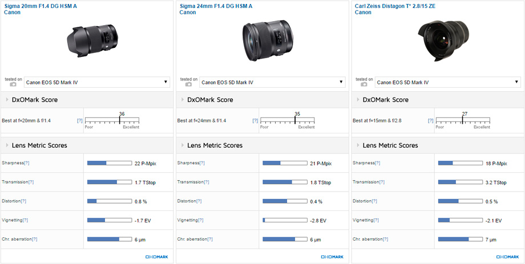The width and height of the screenshot is (525, 264).
Task: Click the '0.4 %' distortion value
Action: pyautogui.click(x=316, y=201)
